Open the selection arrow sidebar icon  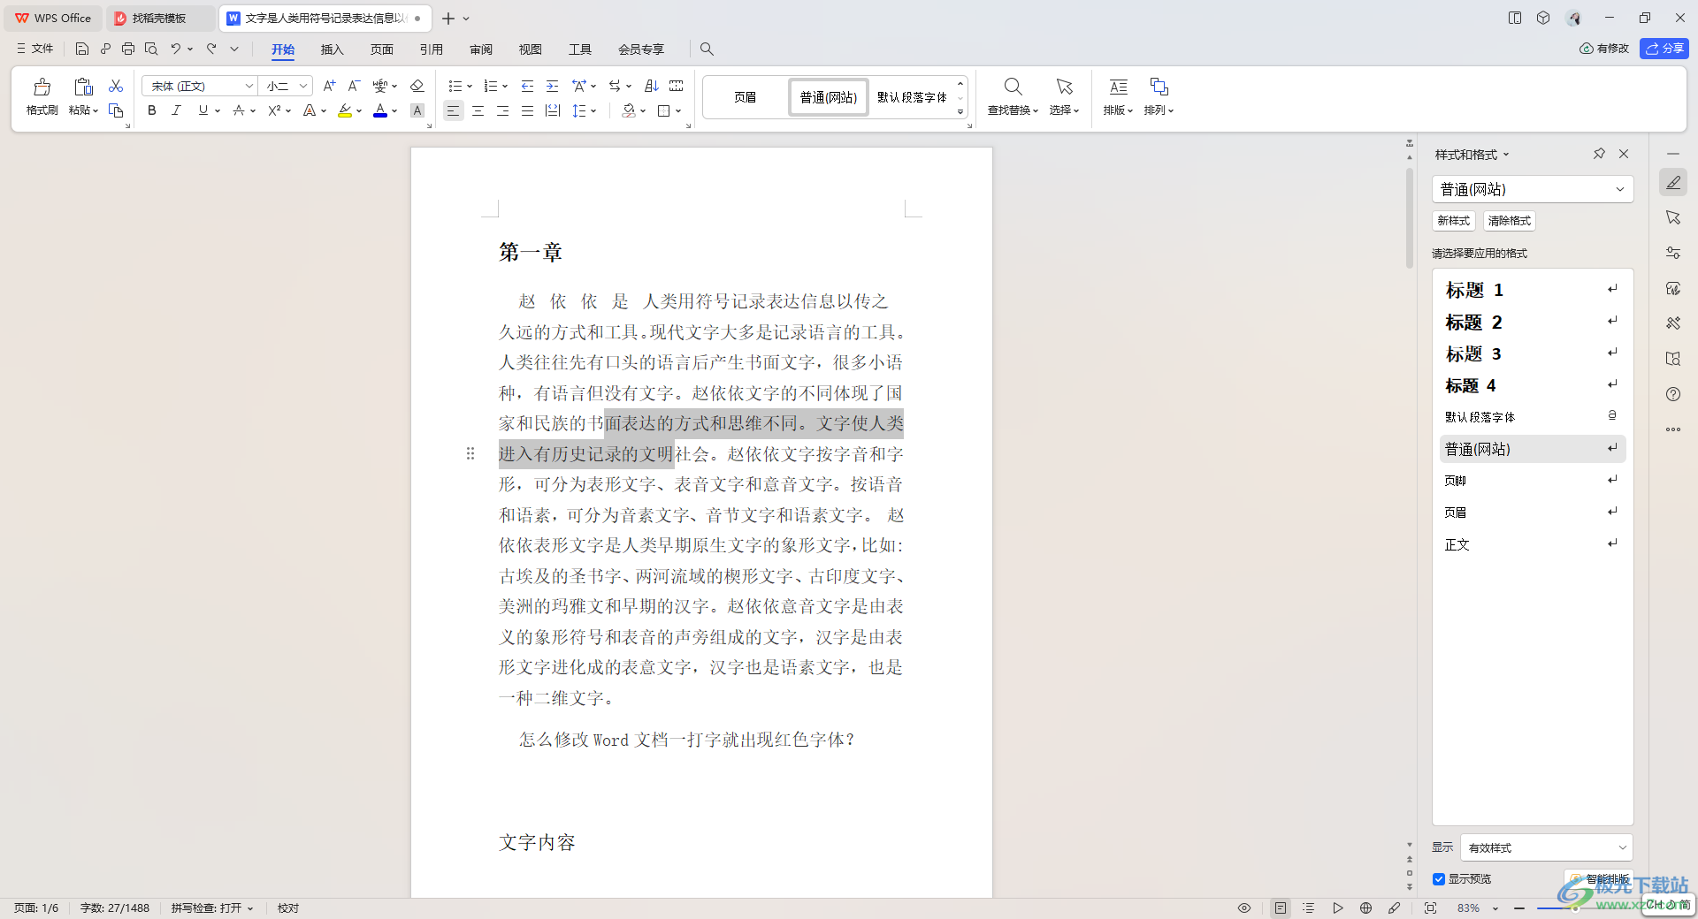point(1673,217)
